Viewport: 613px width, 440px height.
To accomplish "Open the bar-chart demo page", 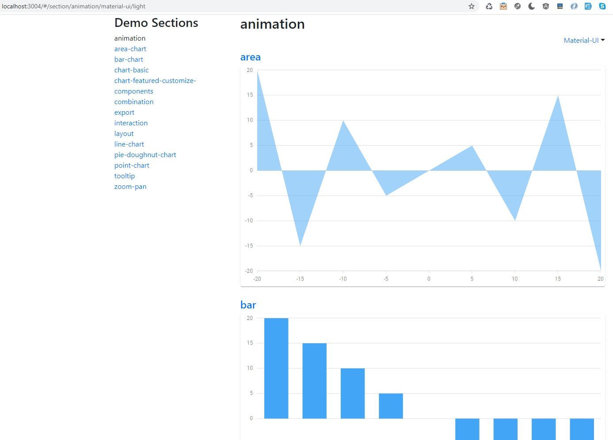I will (129, 59).
